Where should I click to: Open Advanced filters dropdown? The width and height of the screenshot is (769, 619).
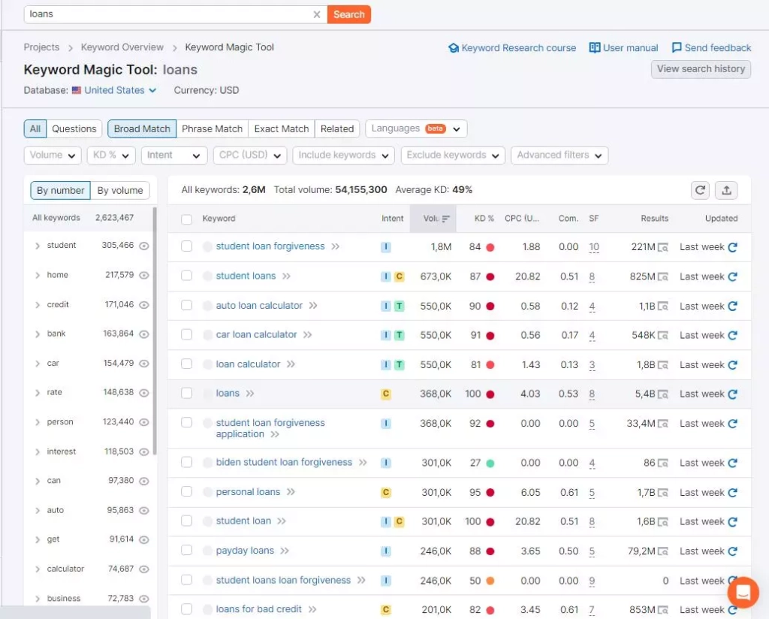(559, 156)
